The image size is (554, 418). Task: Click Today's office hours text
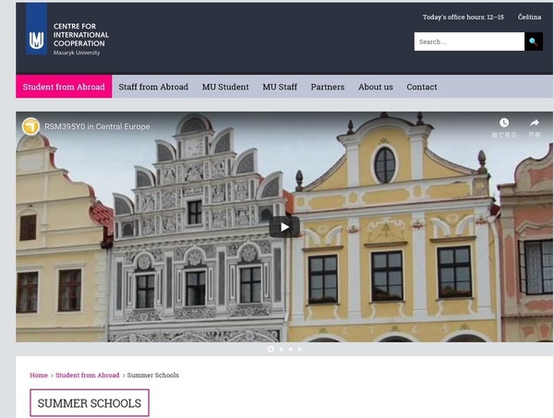tap(464, 17)
